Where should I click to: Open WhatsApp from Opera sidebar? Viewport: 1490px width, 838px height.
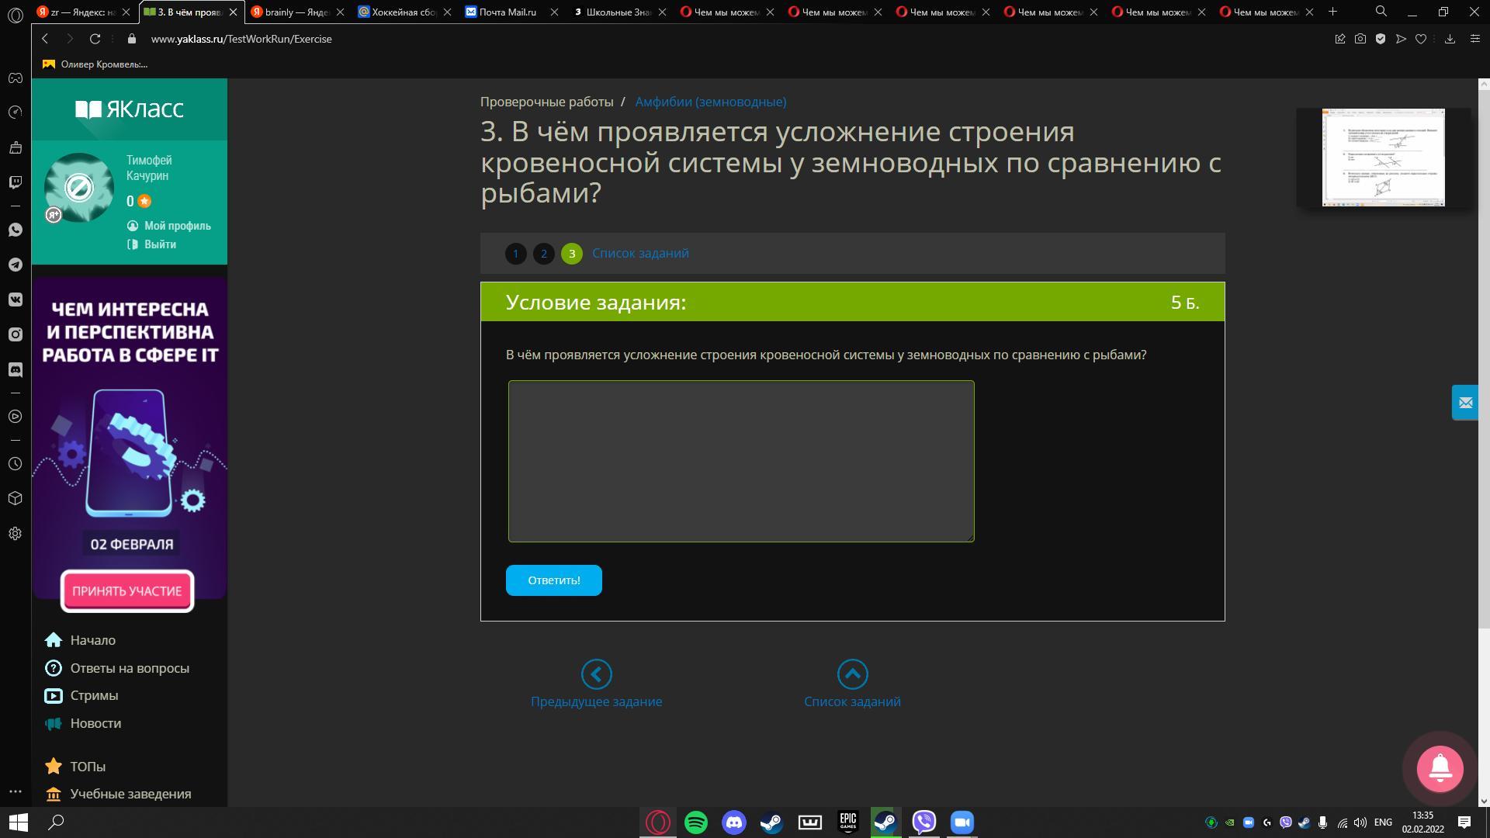[16, 230]
